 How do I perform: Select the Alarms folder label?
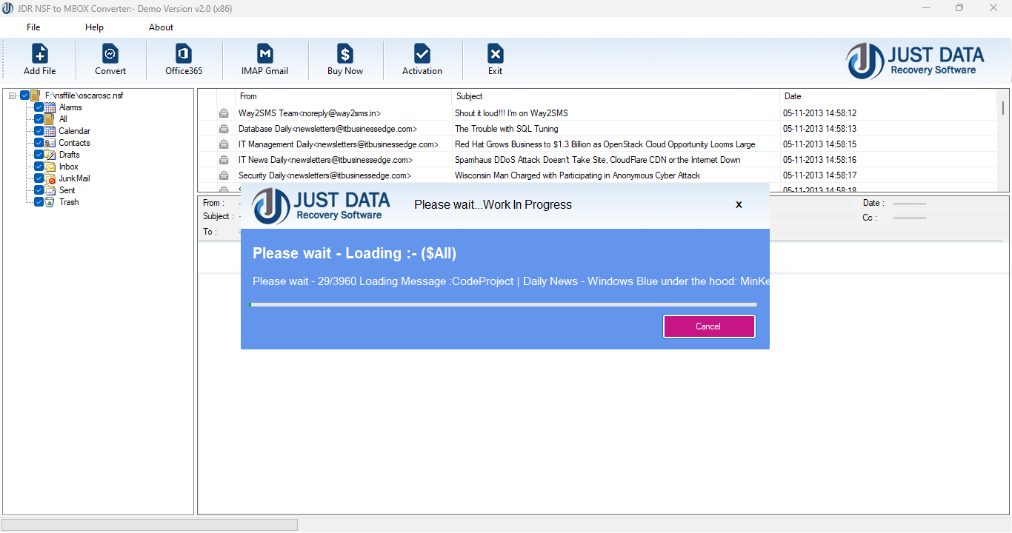[x=70, y=107]
